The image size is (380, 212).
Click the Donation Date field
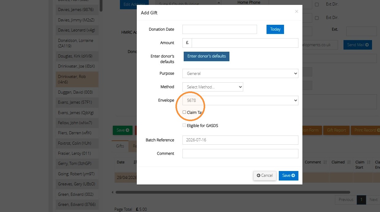point(220,29)
